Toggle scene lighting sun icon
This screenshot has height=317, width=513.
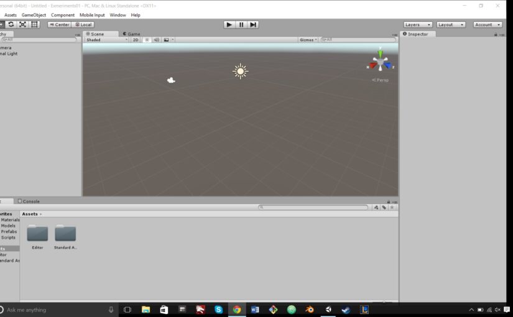[x=147, y=40]
